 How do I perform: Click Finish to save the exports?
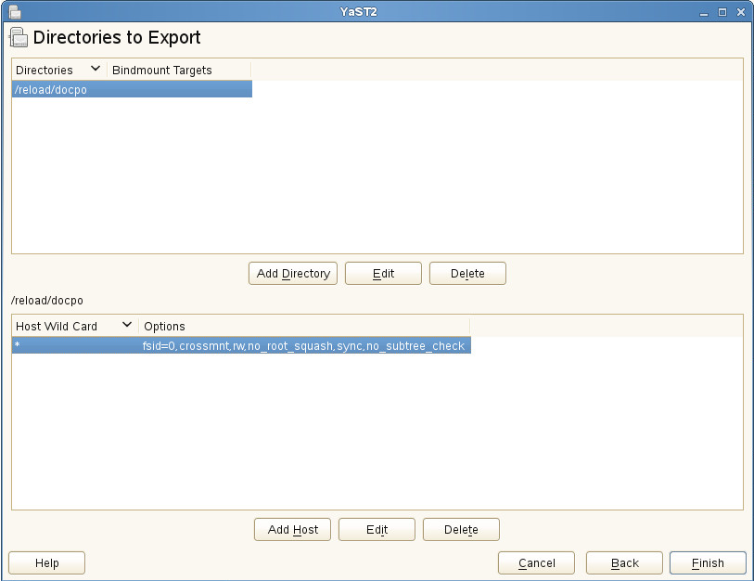[x=708, y=563]
